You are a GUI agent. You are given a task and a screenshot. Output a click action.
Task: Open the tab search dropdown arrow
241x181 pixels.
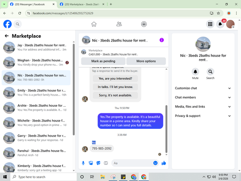[4, 4]
